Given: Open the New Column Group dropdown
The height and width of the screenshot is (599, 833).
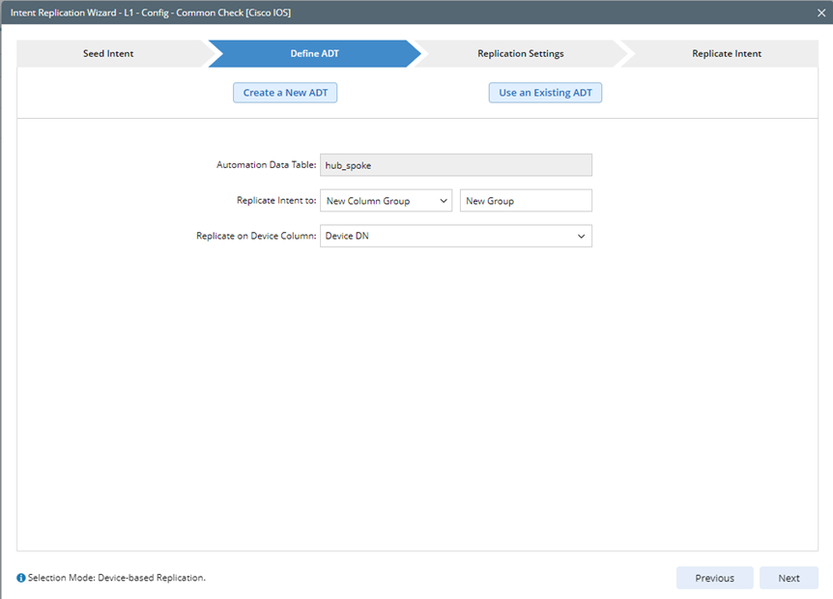Looking at the screenshot, I should tap(387, 201).
